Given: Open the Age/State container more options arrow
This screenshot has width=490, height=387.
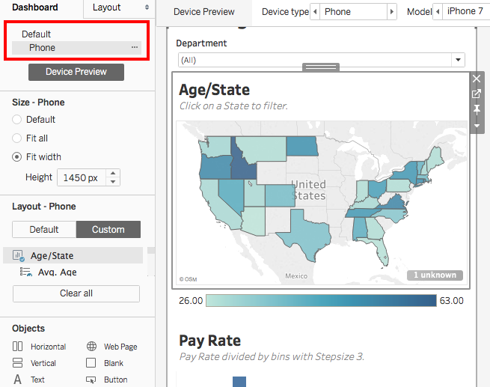Looking at the screenshot, I should (x=477, y=126).
